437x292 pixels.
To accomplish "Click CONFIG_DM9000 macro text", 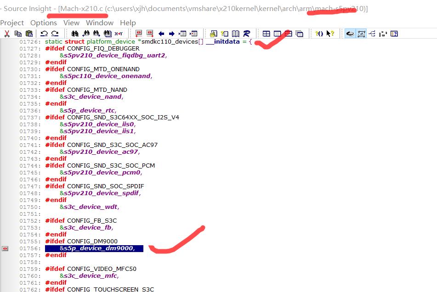I will 92,241.
